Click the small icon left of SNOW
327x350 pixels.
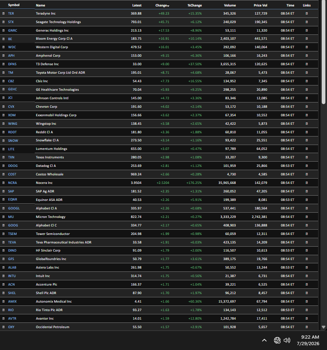click(x=3, y=141)
